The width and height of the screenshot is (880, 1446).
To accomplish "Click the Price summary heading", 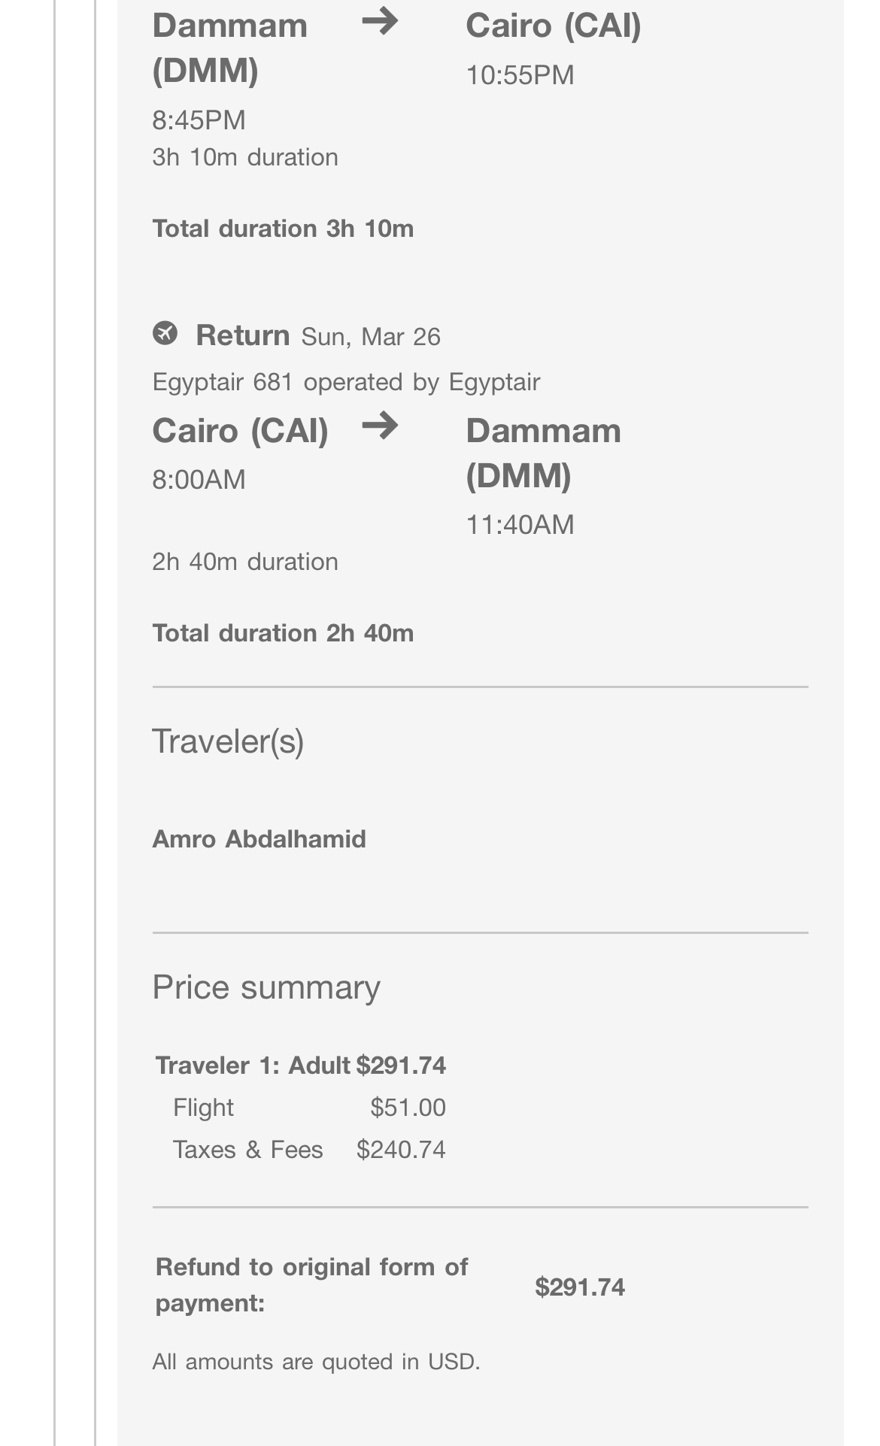I will point(266,987).
